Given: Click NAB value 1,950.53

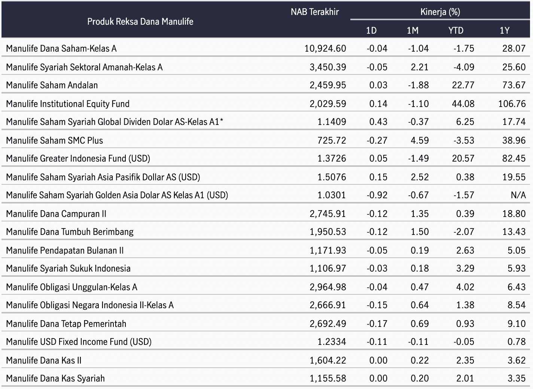Looking at the screenshot, I should coord(328,232).
